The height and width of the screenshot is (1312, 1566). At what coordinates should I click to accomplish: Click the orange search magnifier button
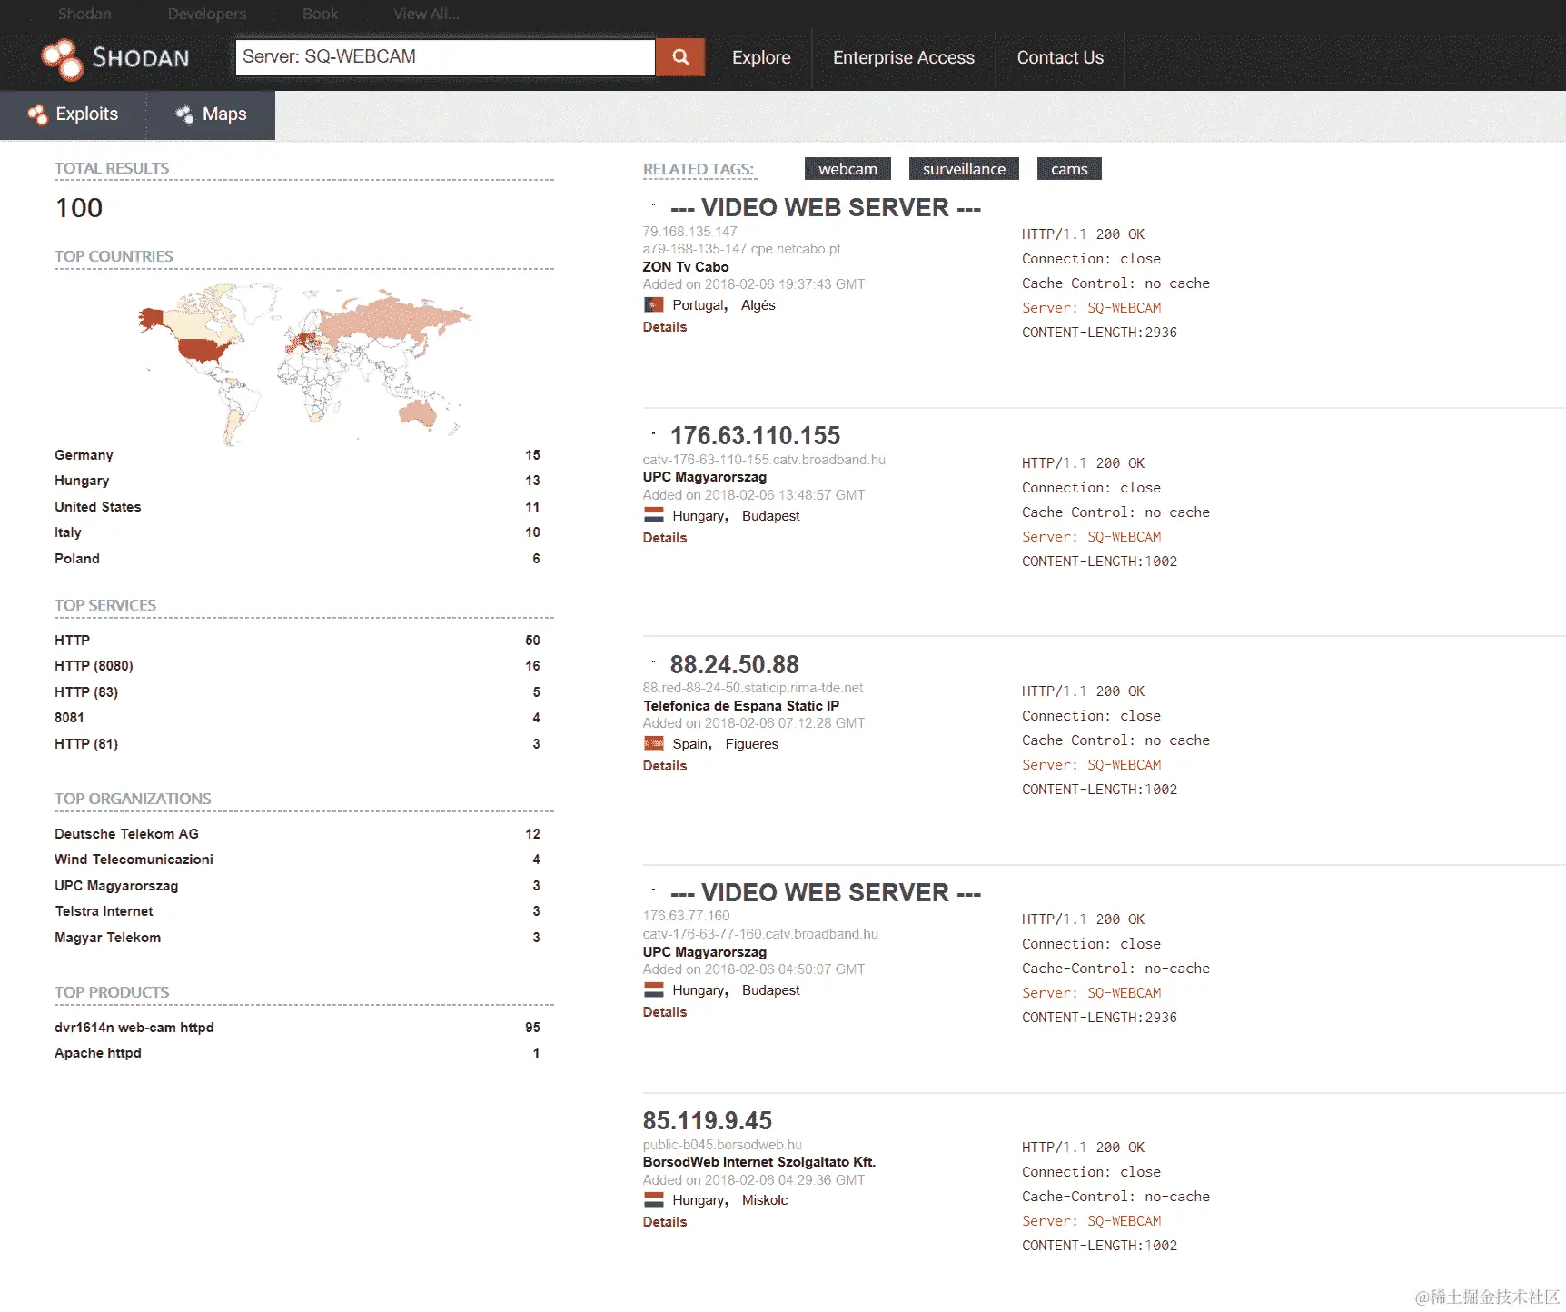(x=680, y=57)
